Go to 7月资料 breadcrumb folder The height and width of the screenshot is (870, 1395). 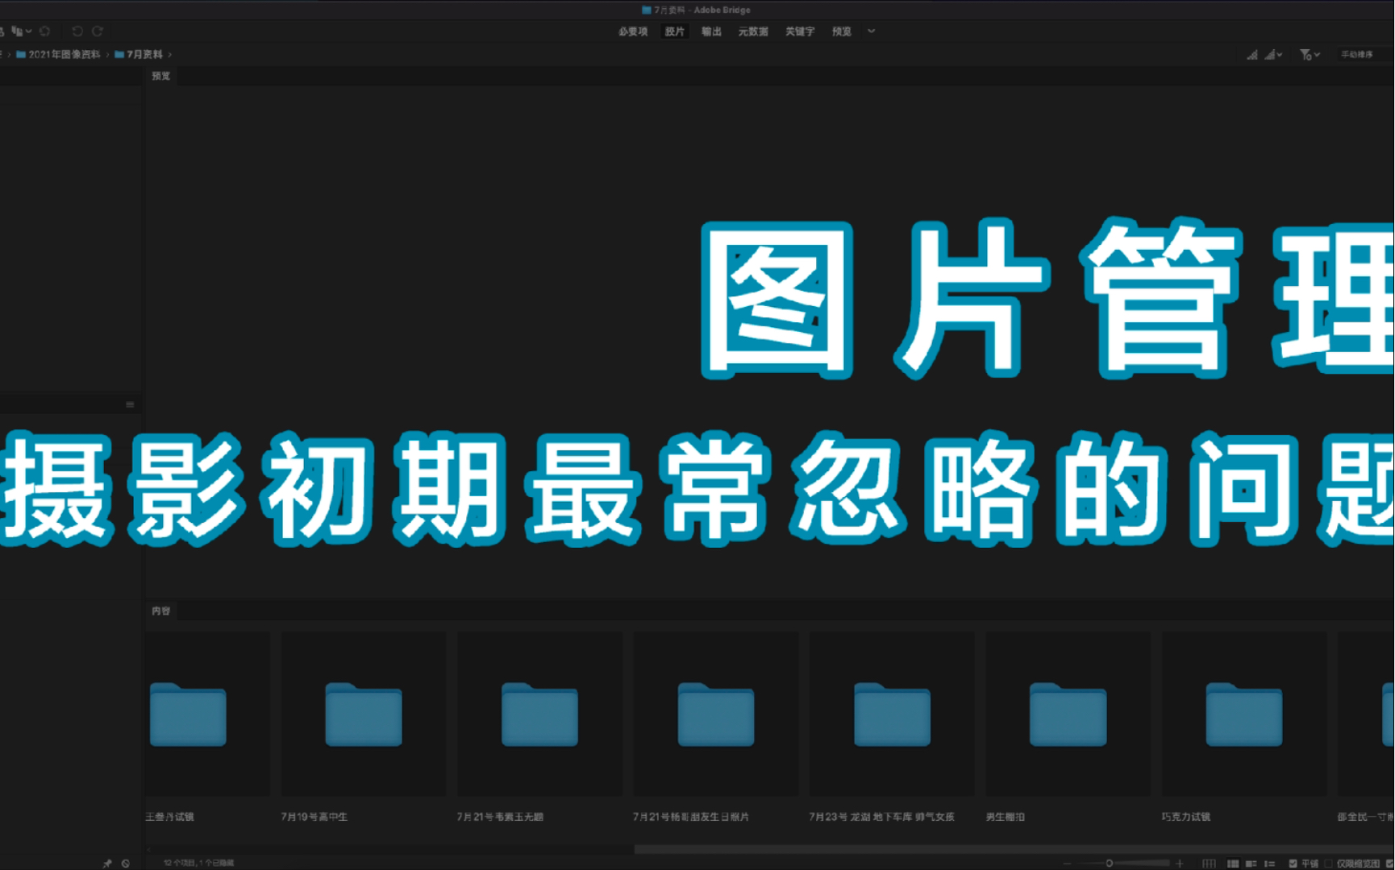click(x=139, y=54)
